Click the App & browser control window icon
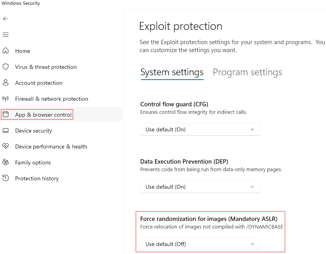The width and height of the screenshot is (326, 254). pyautogui.click(x=6, y=115)
